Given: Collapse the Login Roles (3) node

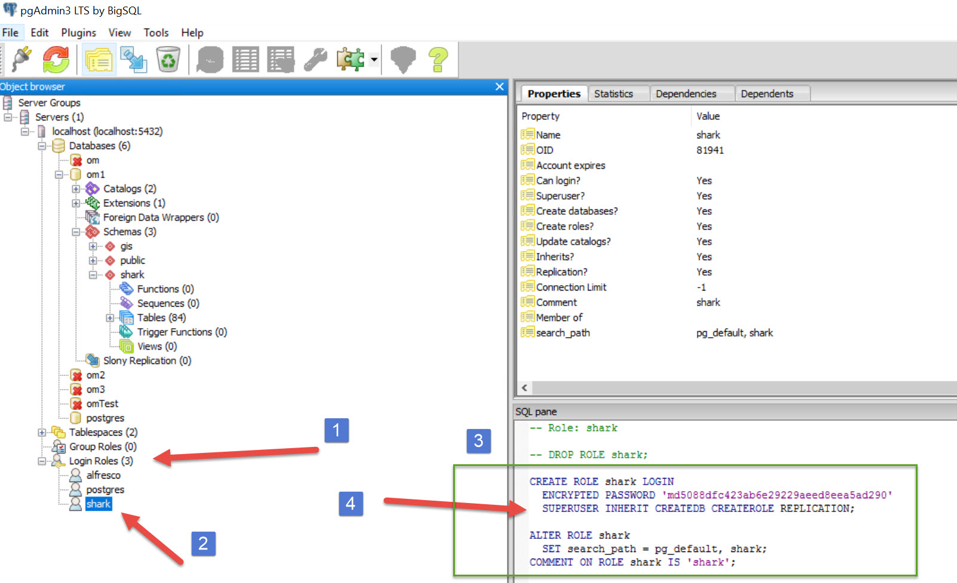Looking at the screenshot, I should coord(42,461).
